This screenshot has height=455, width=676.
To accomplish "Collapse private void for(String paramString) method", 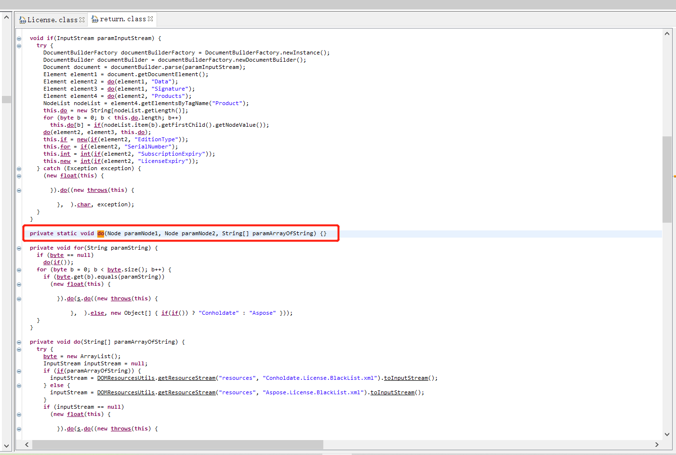I will pos(19,248).
